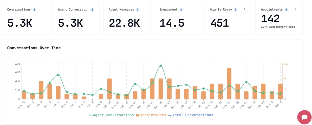Click the Feb 8 line data point
312x125 pixels.
[x=92, y=95]
